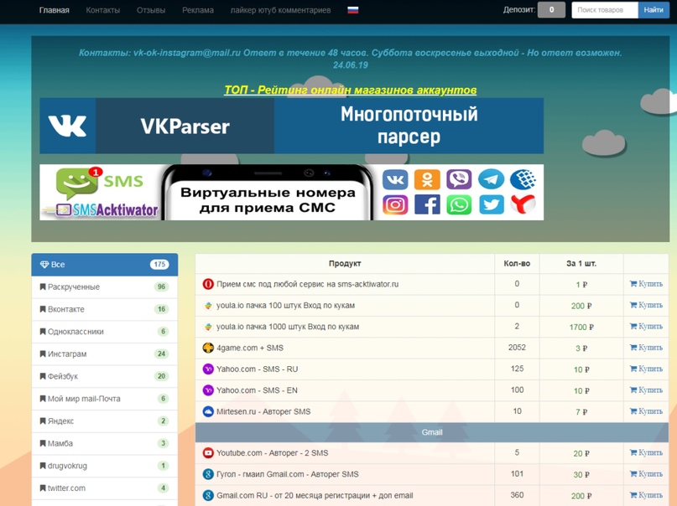Click the YouTube icon in Youtube.com row
Screen dimensions: 677x506
pyautogui.click(x=208, y=453)
